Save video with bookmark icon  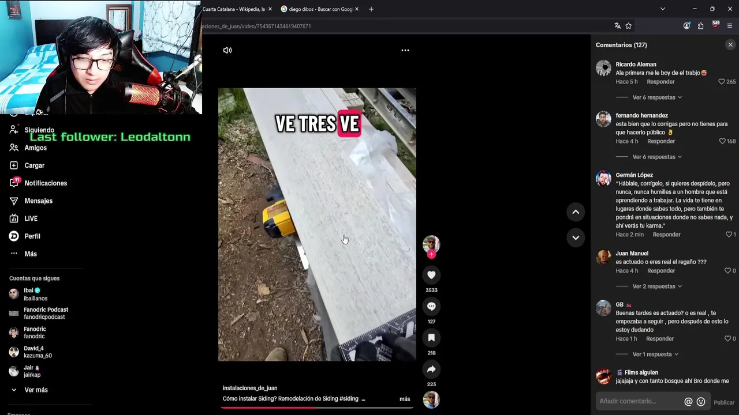point(431,337)
